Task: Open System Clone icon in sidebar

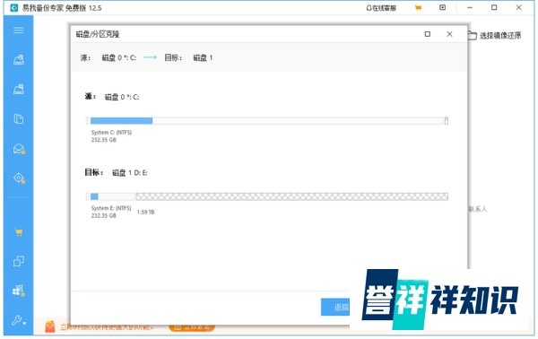Action: click(19, 291)
